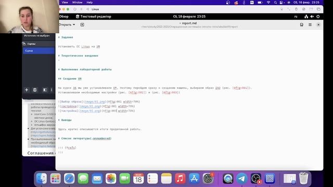Pause the Linux virtual machine
The width and height of the screenshot is (333, 187).
(81, 9)
